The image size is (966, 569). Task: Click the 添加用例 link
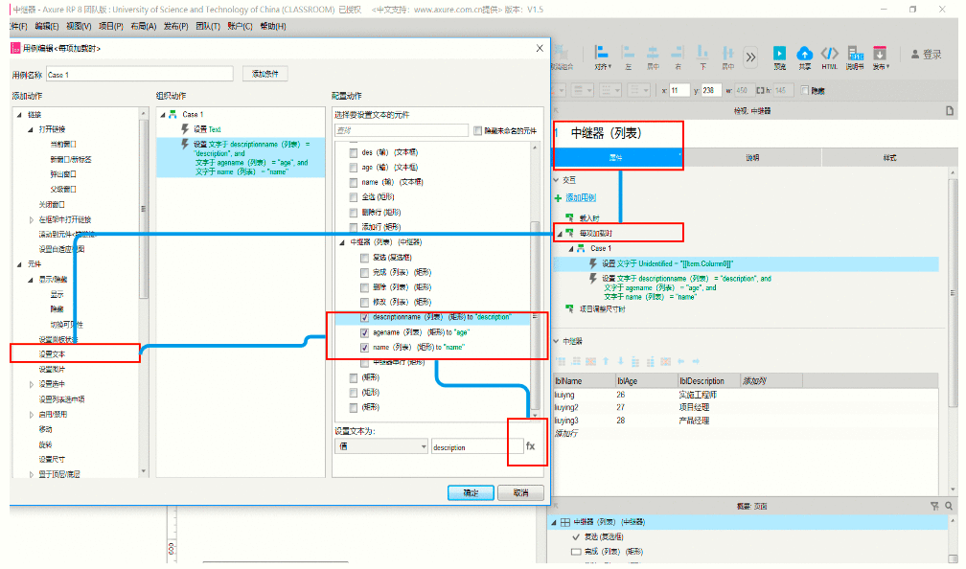(581, 197)
